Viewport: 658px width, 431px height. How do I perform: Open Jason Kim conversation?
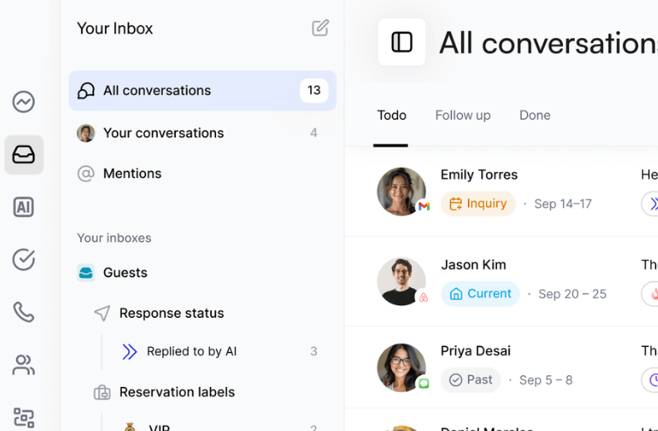tap(501, 281)
